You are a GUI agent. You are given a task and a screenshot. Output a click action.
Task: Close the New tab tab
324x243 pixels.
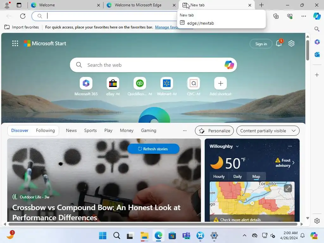(250, 5)
